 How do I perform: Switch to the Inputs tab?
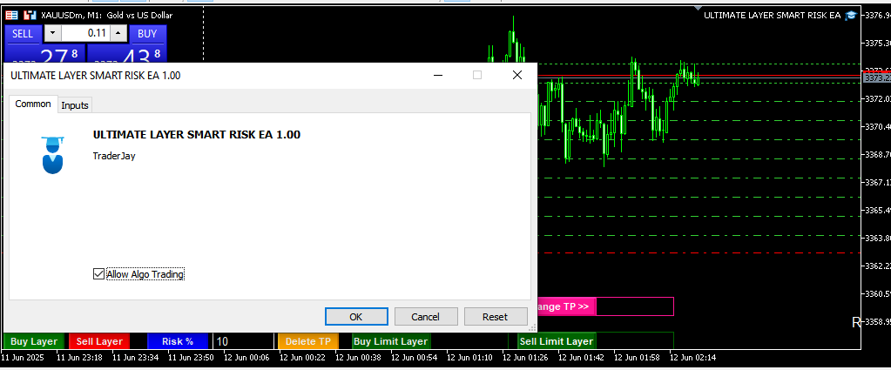pos(75,105)
